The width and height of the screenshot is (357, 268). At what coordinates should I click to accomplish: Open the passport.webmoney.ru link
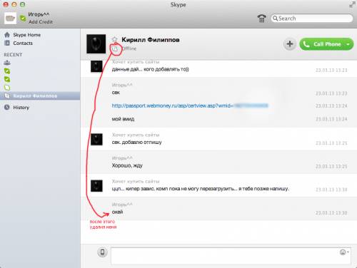point(190,105)
